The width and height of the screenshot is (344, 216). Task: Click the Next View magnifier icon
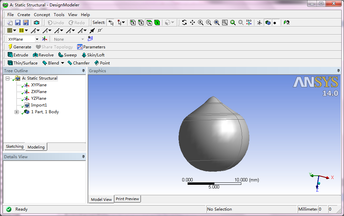click(x=241, y=23)
